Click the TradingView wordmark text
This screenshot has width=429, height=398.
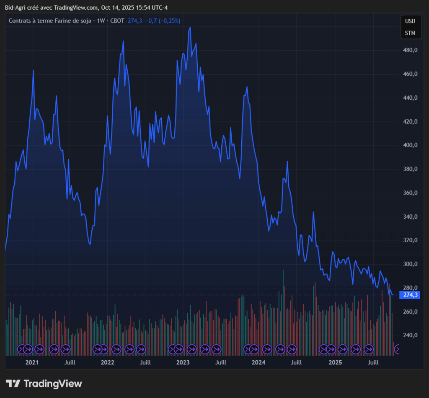53,383
